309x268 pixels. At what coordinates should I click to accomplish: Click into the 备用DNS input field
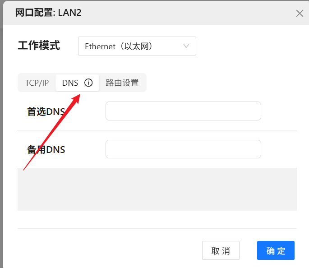click(x=183, y=149)
